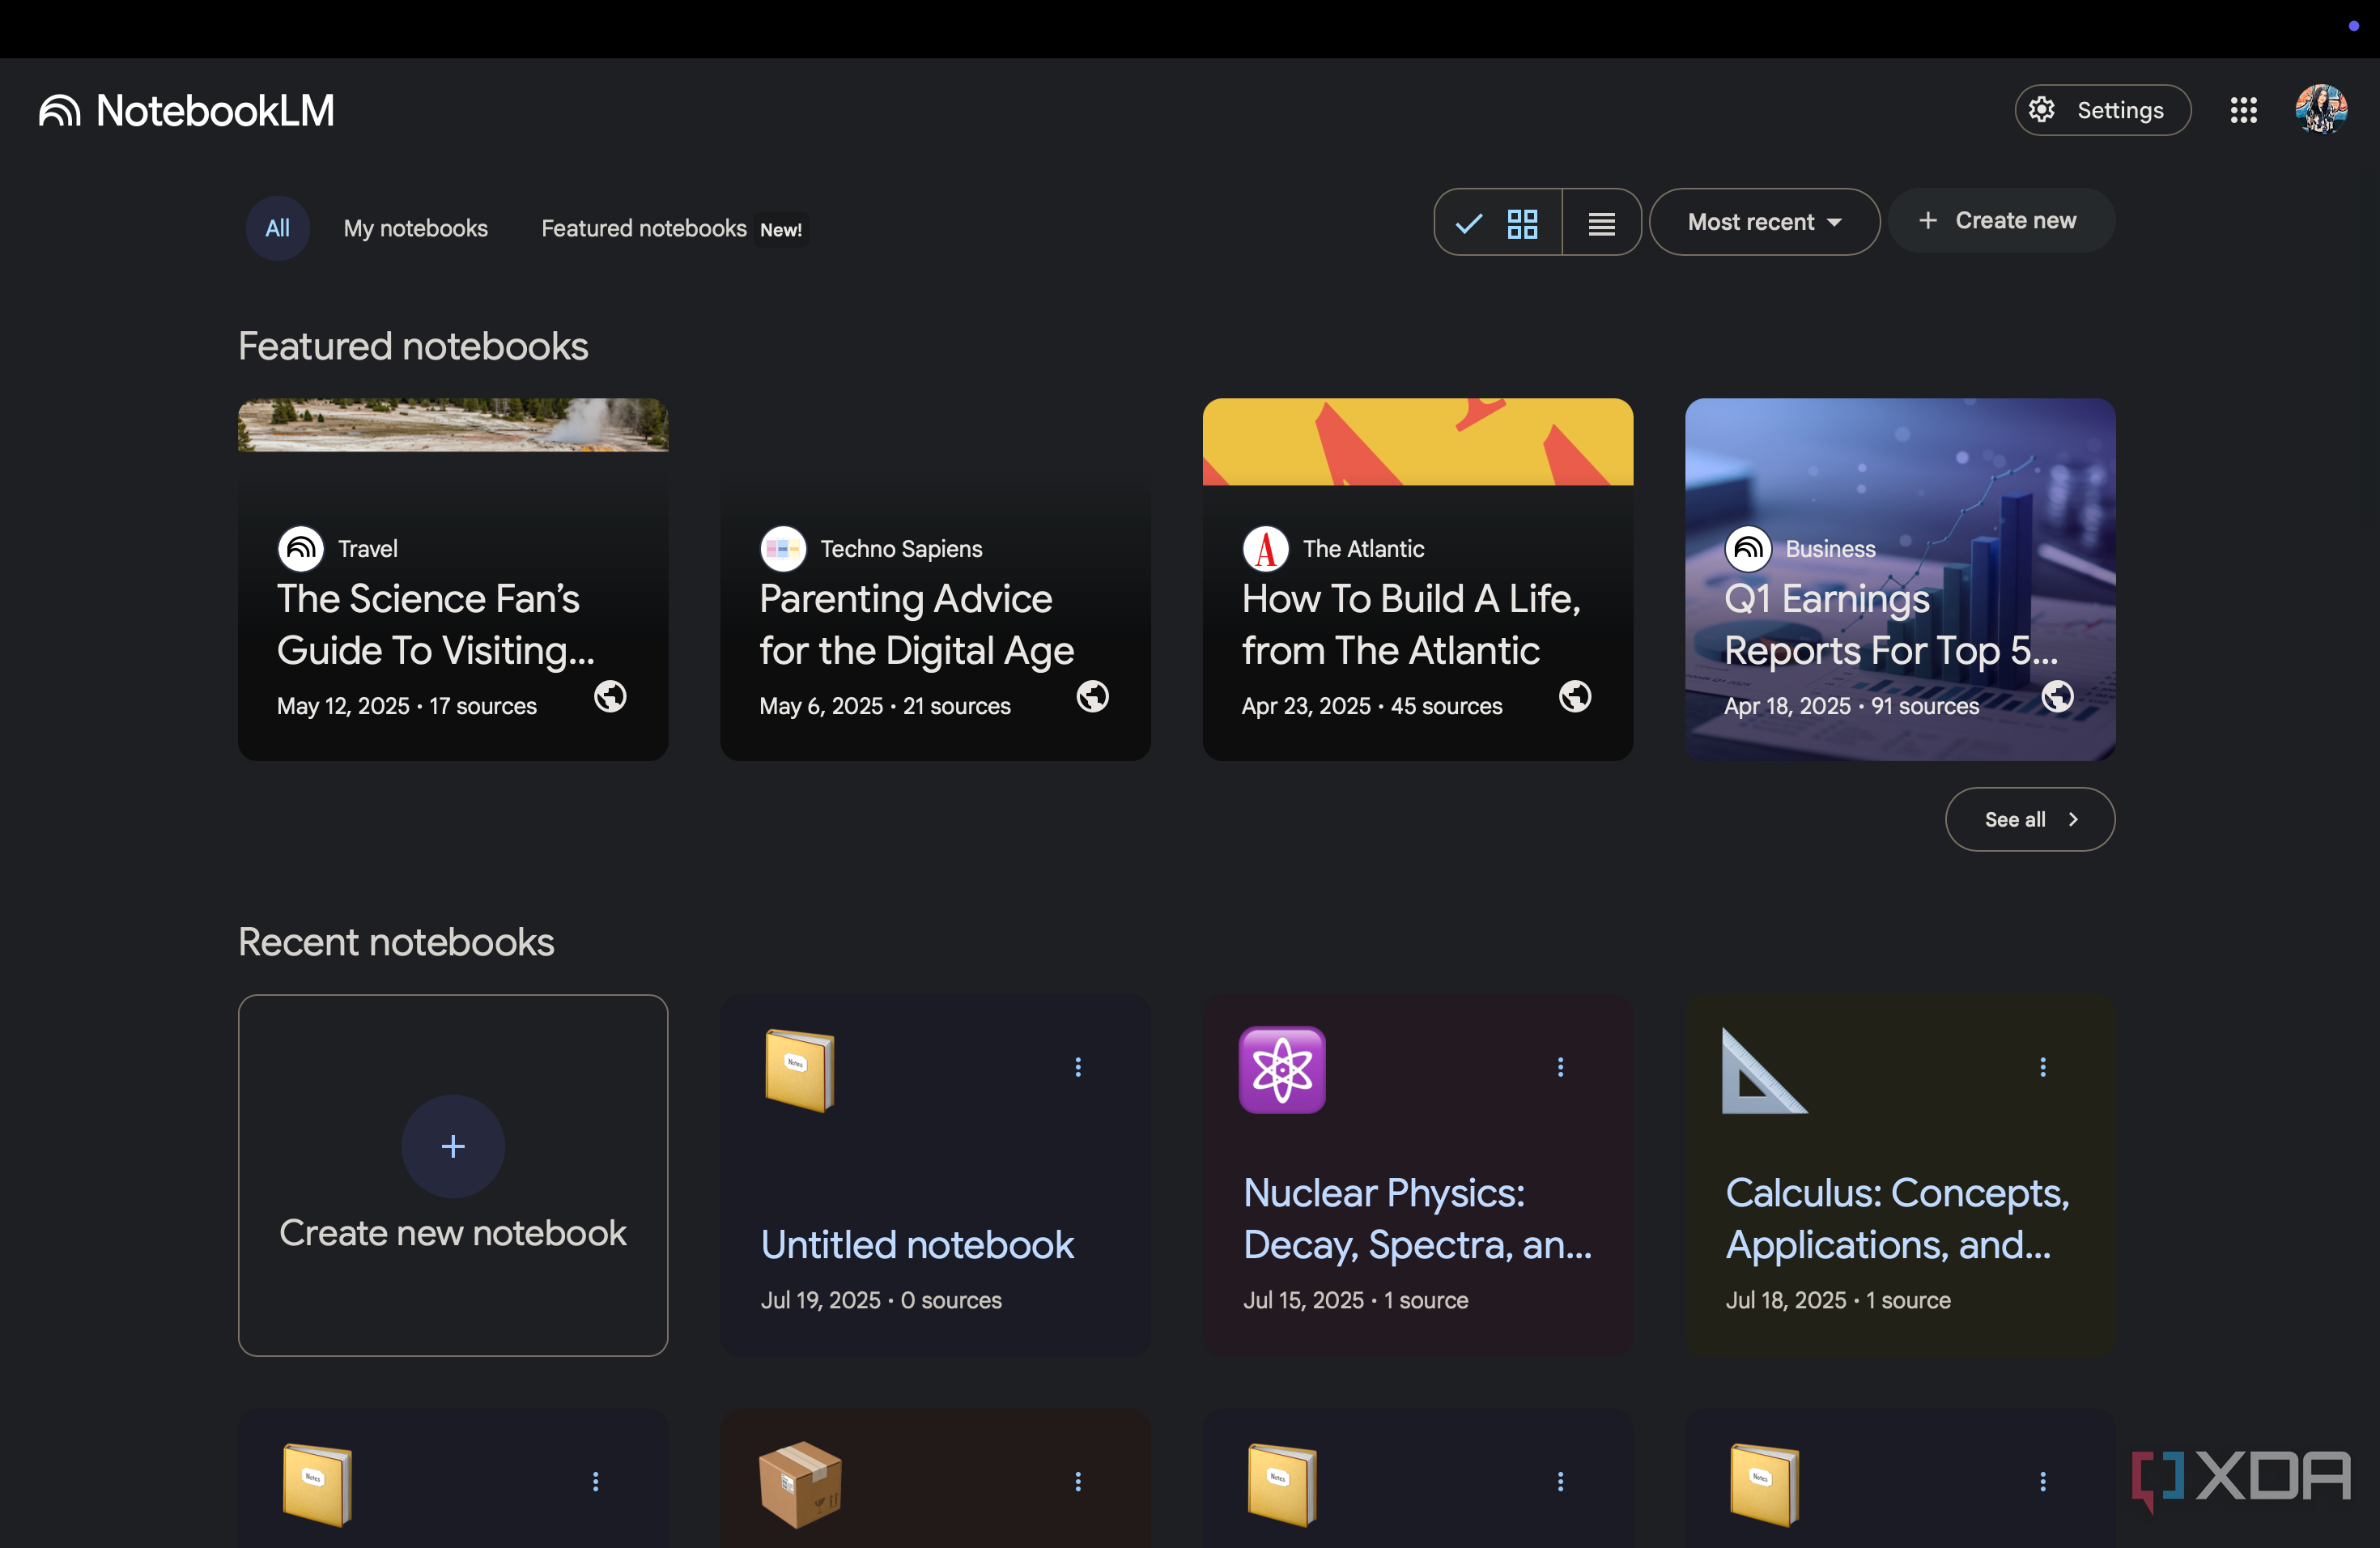The image size is (2380, 1548).
Task: Click the Settings gear button
Action: [2102, 110]
